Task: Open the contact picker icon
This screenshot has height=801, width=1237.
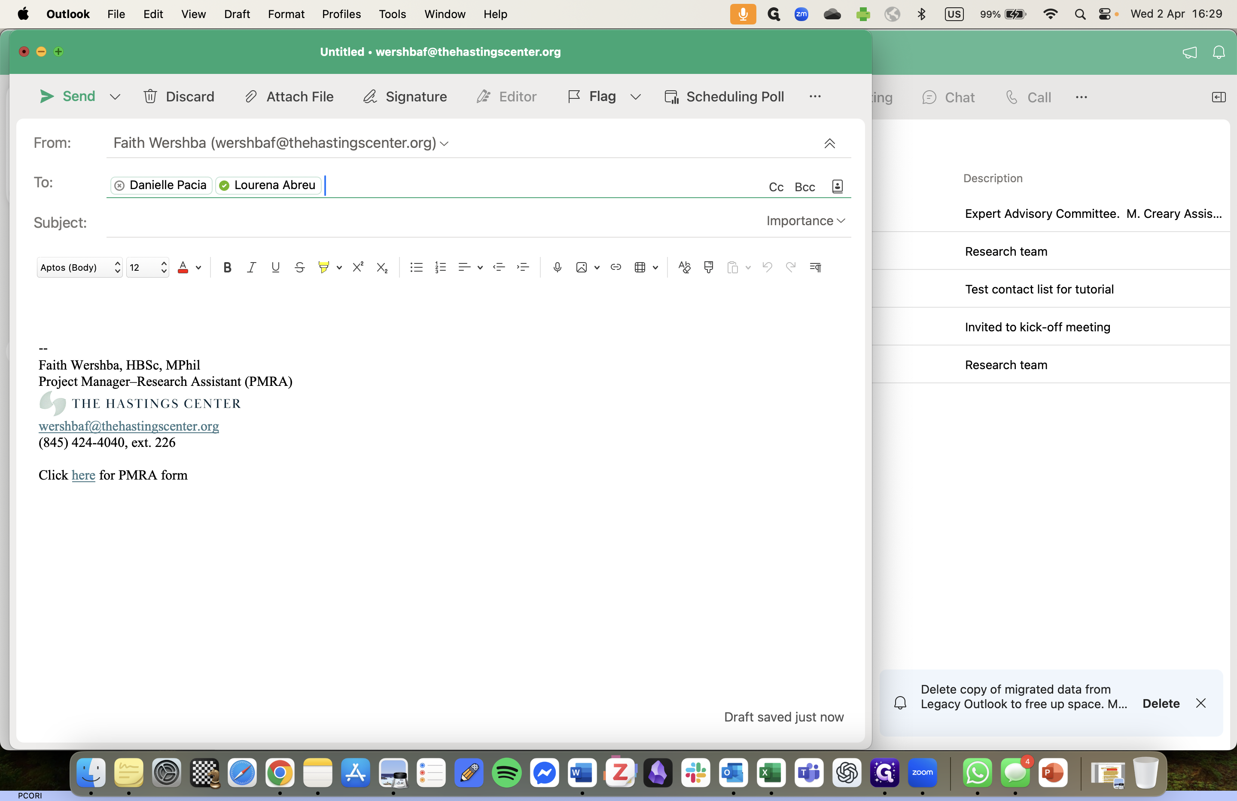Action: click(837, 187)
